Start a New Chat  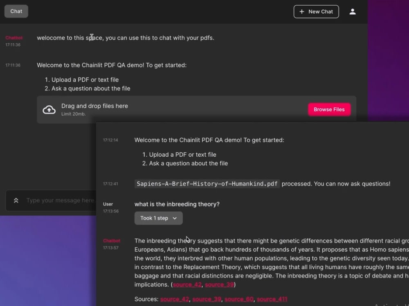(316, 11)
